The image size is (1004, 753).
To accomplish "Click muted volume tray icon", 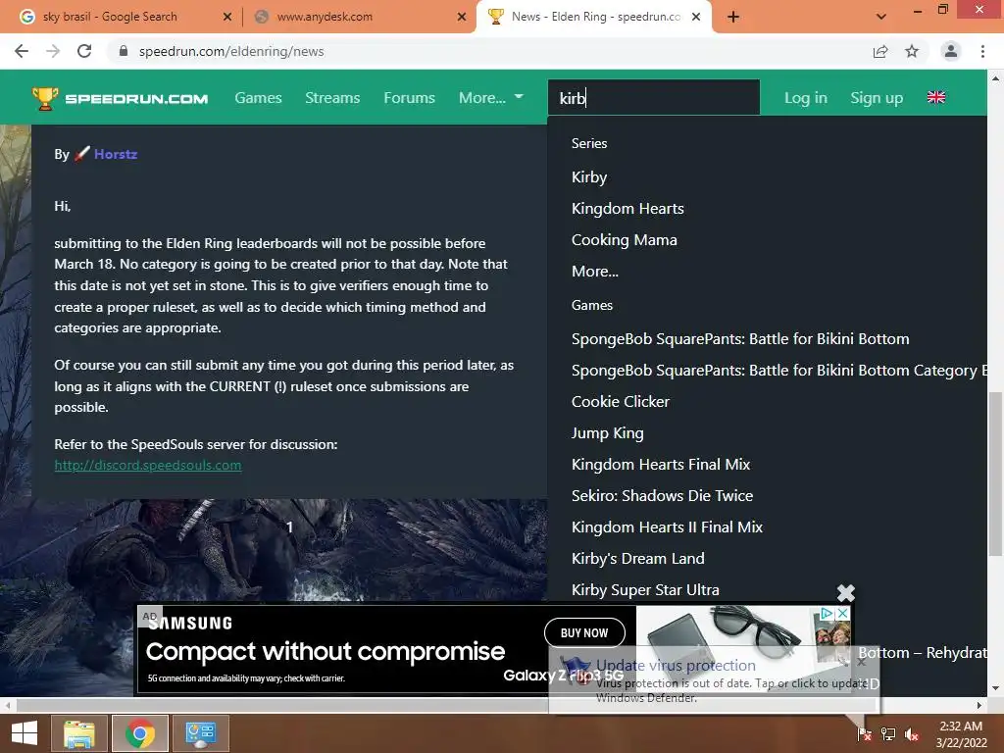I will [x=912, y=734].
